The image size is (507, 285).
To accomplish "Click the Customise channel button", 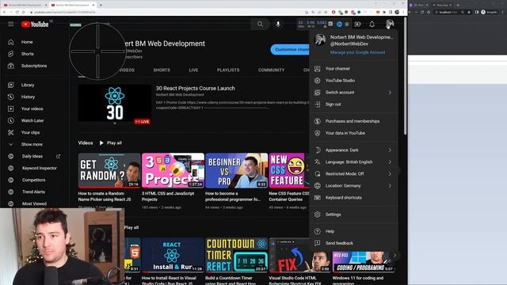I will tap(290, 49).
